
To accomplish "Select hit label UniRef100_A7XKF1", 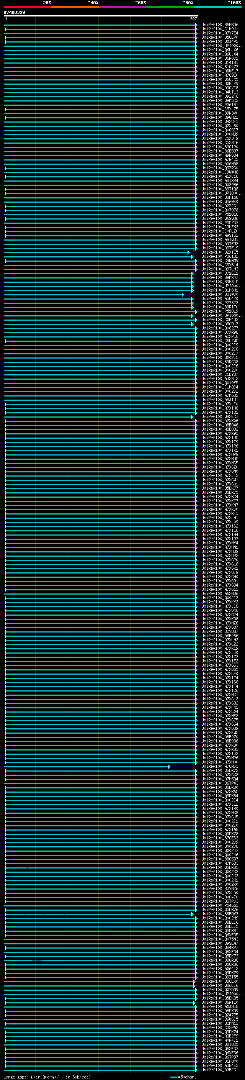I will 220,514.
